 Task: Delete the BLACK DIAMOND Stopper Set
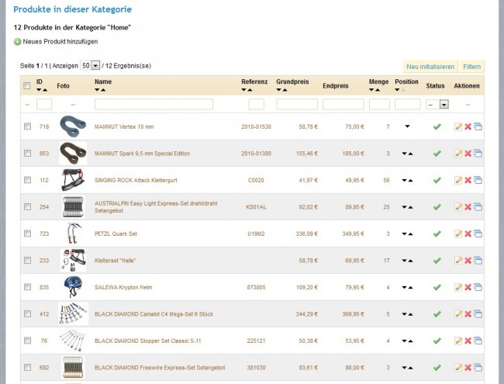click(x=468, y=341)
